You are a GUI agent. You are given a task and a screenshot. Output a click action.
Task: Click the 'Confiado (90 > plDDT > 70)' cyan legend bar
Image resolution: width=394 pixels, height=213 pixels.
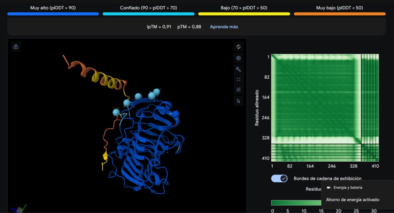point(149,14)
